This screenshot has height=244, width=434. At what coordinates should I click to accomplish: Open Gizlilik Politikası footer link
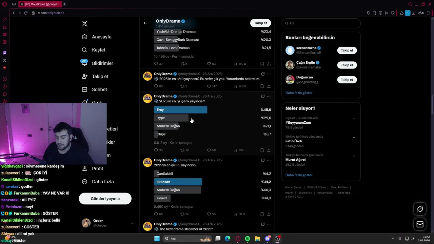click(x=316, y=187)
